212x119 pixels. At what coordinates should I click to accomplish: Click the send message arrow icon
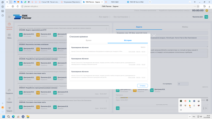(206, 108)
